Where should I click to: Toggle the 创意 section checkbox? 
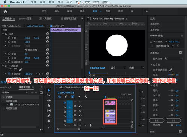coord(180,131)
